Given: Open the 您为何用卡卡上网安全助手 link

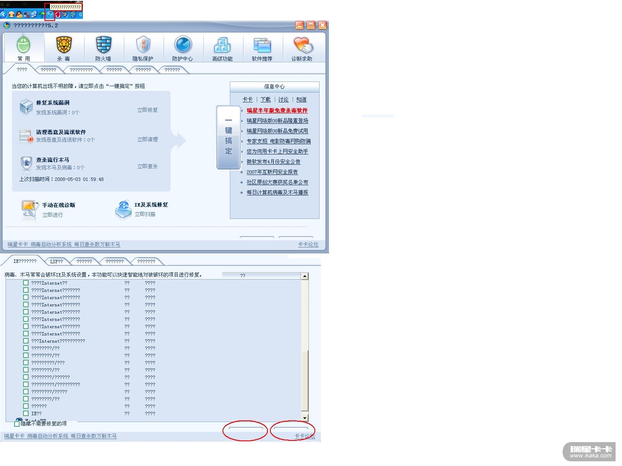Looking at the screenshot, I should [277, 151].
